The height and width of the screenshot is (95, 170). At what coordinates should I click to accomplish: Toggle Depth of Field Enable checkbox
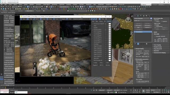pyautogui.click(x=155, y=25)
